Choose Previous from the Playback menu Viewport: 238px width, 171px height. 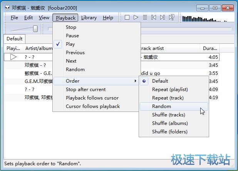[x=96, y=53]
